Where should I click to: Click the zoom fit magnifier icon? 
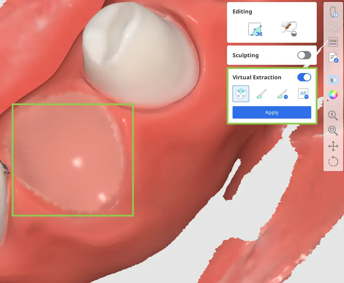coord(333,131)
